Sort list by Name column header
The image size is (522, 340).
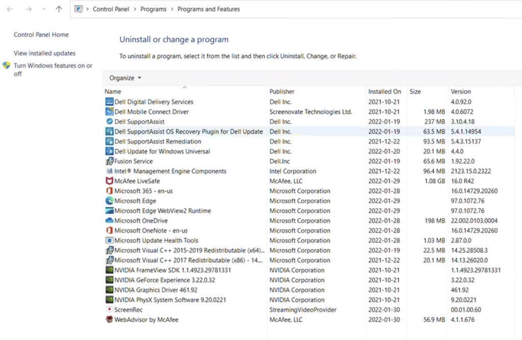(113, 91)
